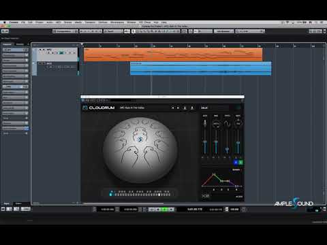Click the main time position display
The image size is (327, 245).
coord(195,209)
